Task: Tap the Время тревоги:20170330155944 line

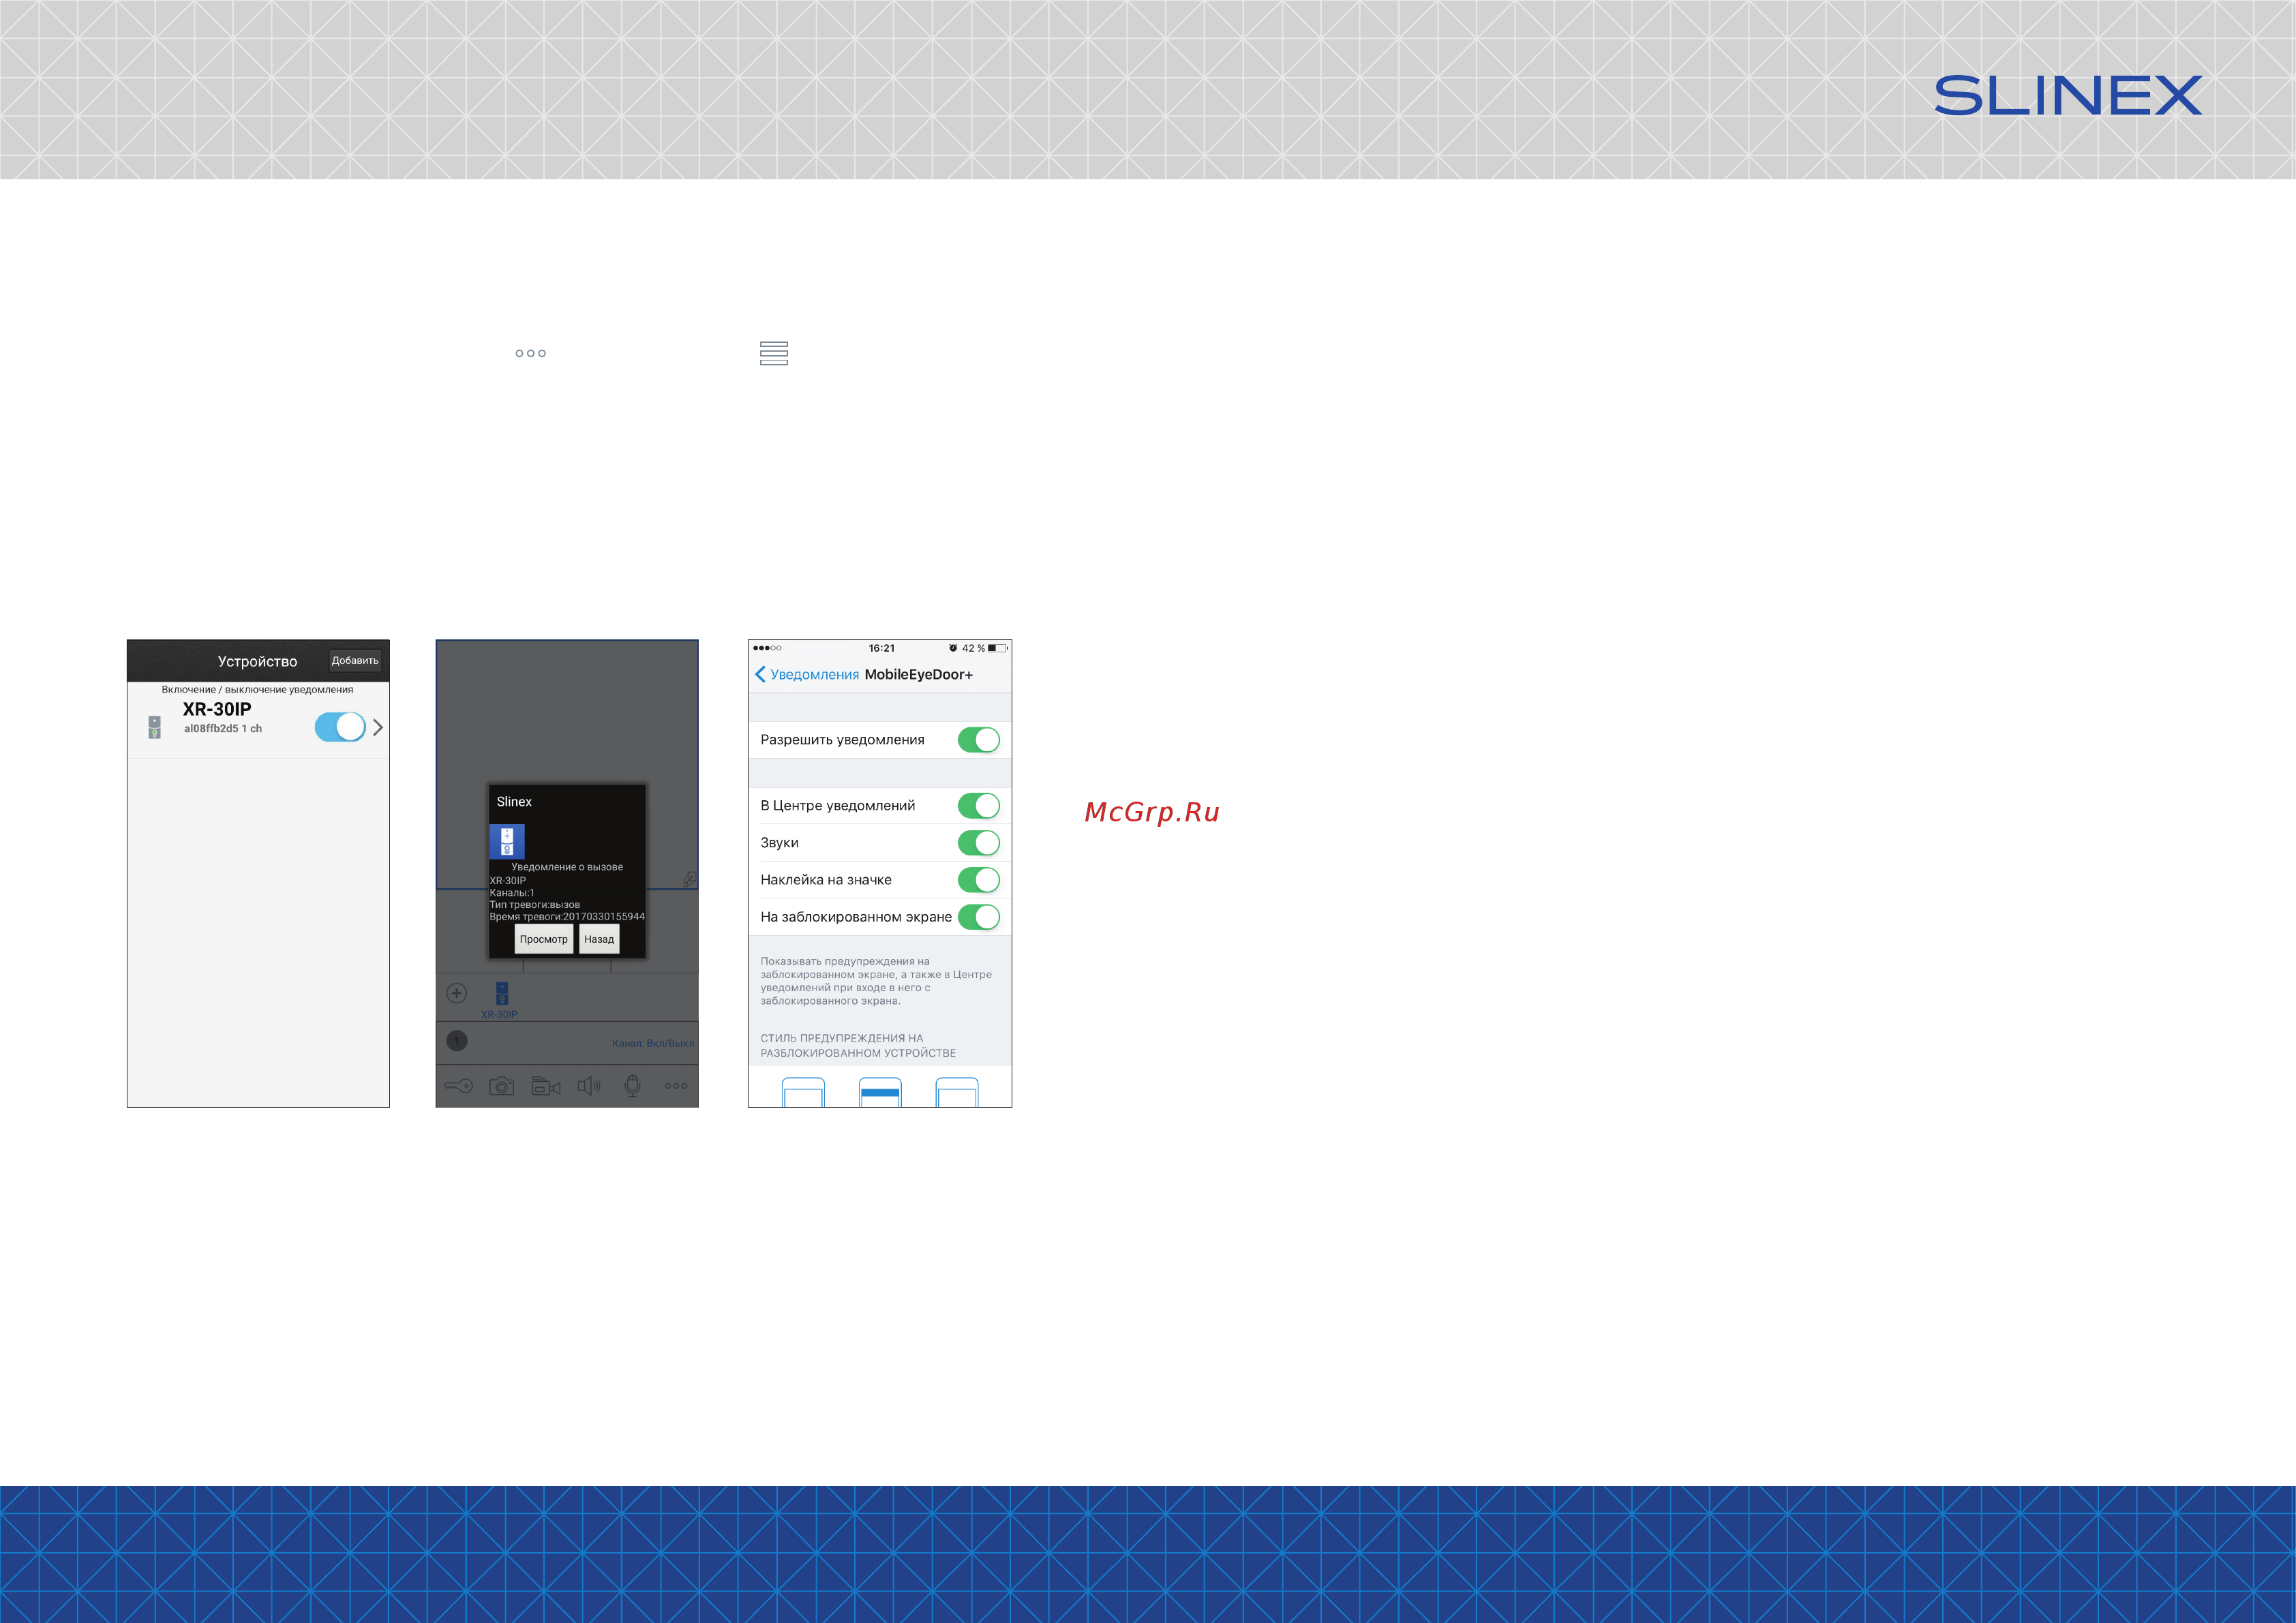Action: (x=567, y=917)
